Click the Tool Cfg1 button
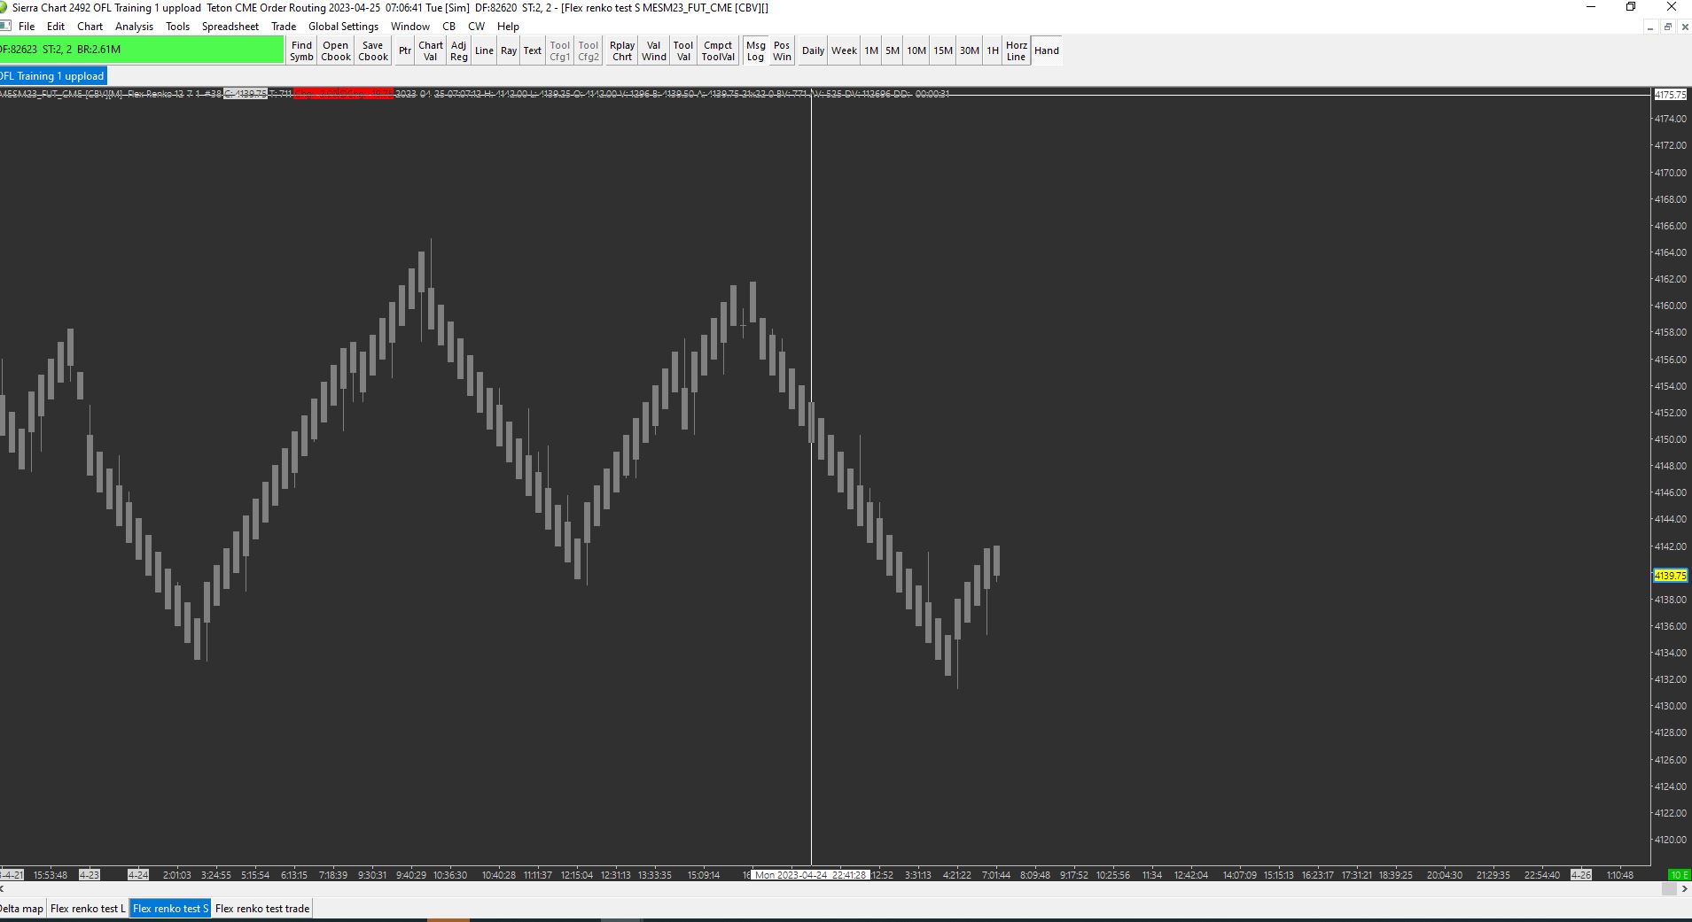The image size is (1692, 922). (560, 50)
